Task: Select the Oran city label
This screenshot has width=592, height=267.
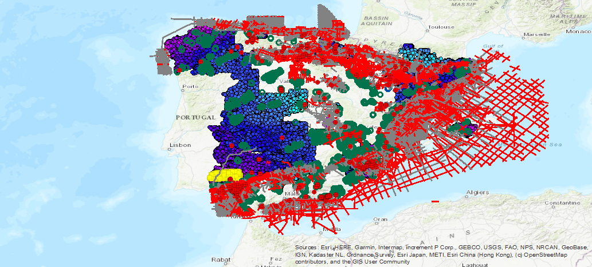Action: point(381,218)
